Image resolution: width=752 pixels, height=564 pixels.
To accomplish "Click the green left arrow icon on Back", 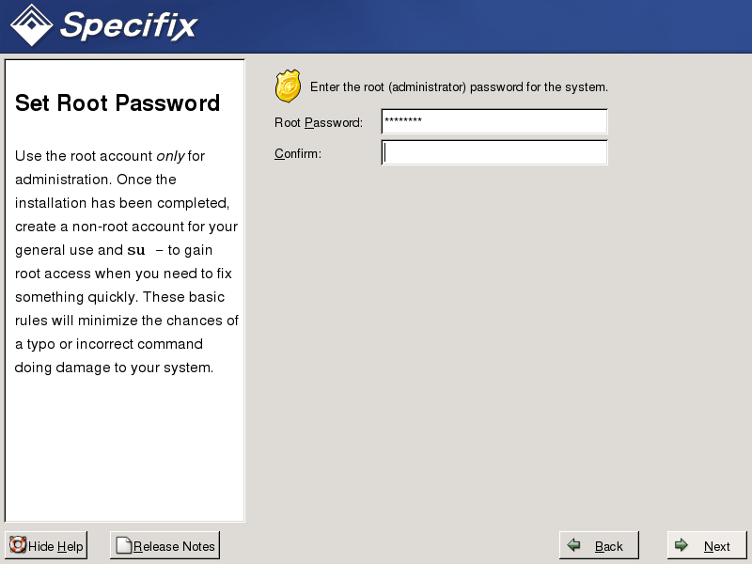I will (x=574, y=545).
